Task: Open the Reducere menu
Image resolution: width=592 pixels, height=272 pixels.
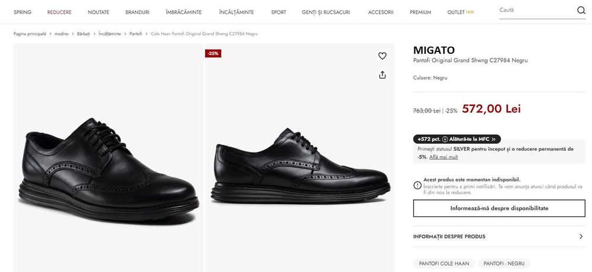Action: 59,12
